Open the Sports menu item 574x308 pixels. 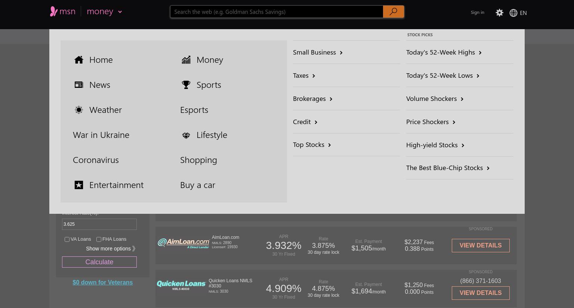(x=209, y=85)
